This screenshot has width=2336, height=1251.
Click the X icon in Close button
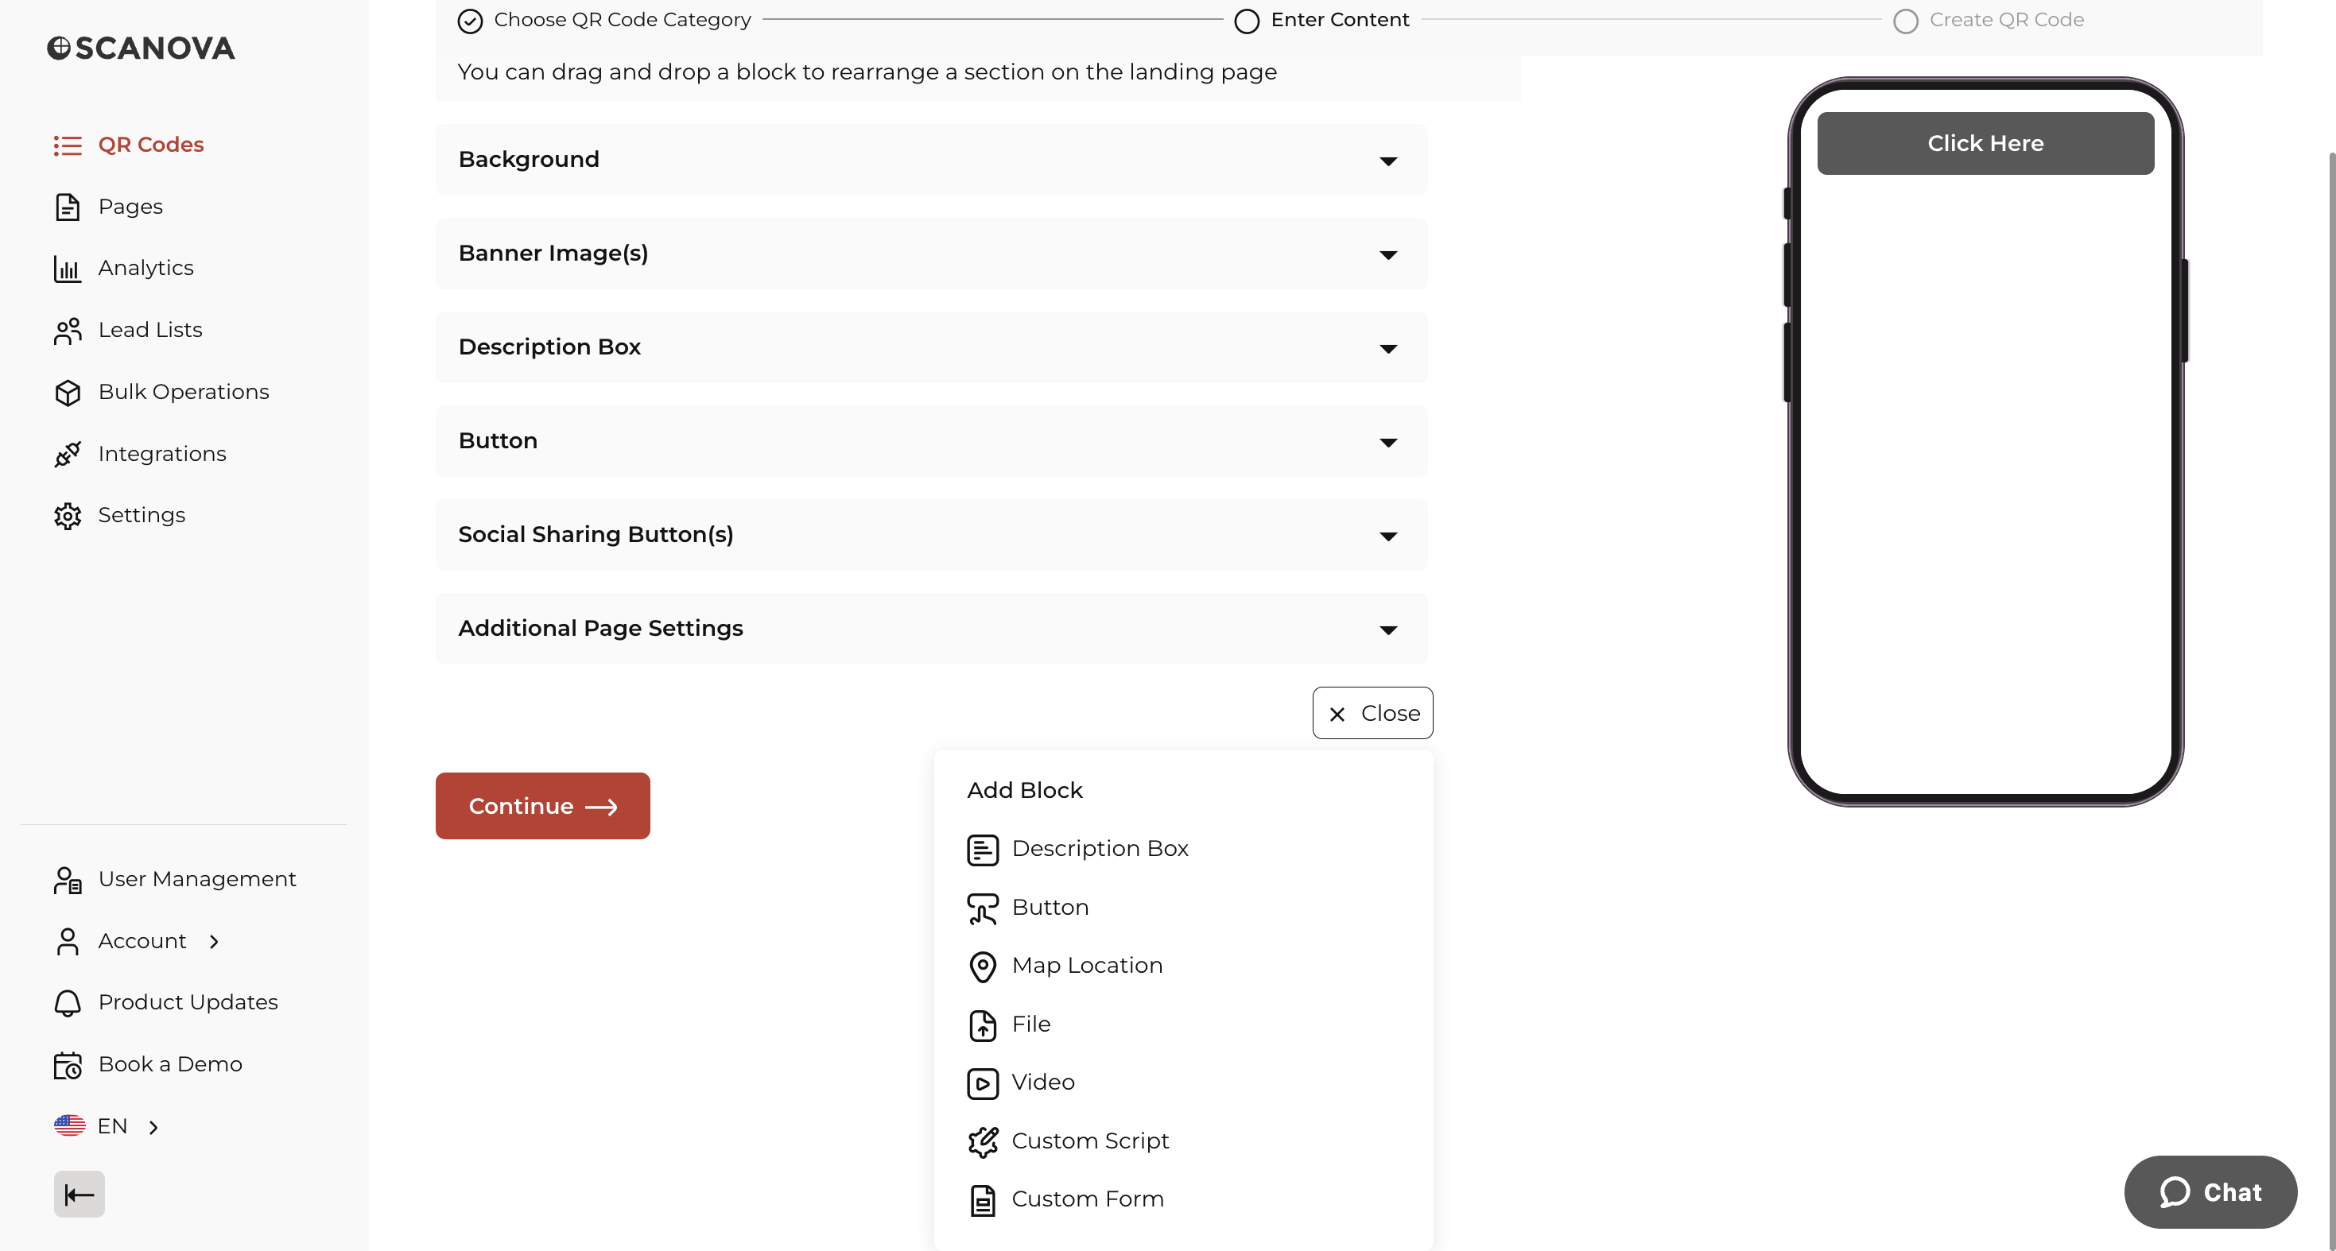[x=1337, y=715]
